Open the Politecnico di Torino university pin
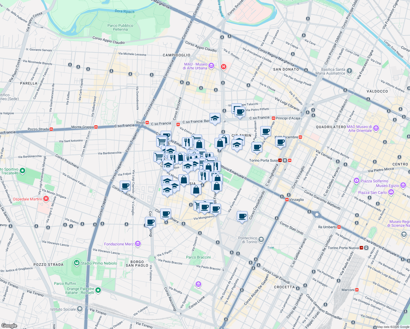 [x=261, y=239]
